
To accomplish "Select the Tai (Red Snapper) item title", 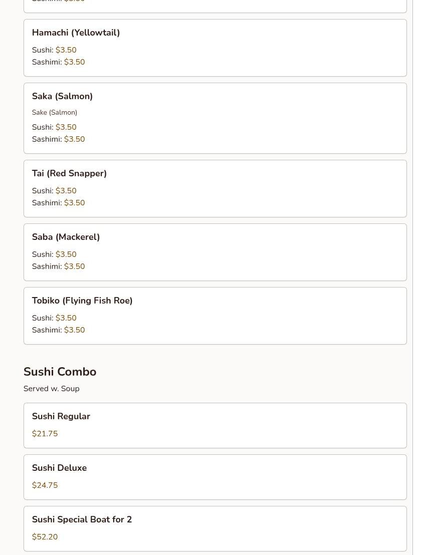I will [x=69, y=173].
